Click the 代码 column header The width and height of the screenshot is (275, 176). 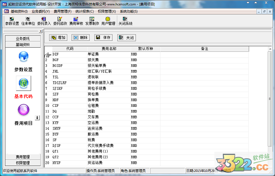(x=70, y=49)
